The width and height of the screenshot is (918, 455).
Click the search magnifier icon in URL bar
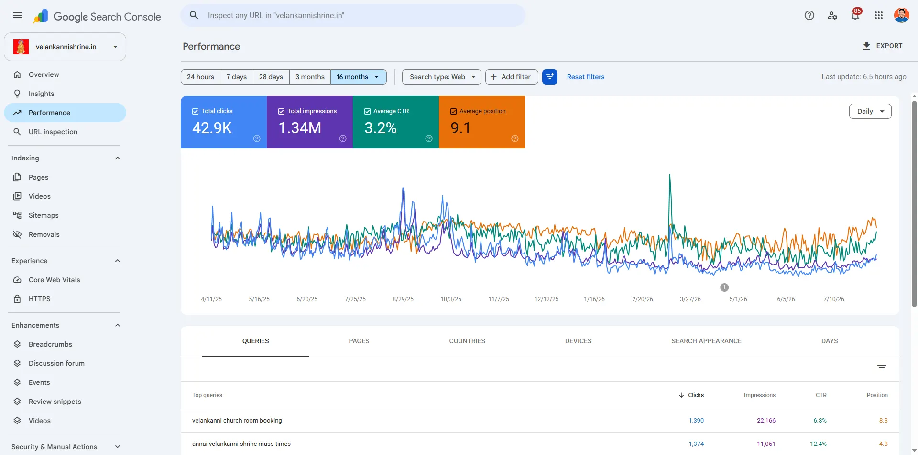pyautogui.click(x=194, y=15)
